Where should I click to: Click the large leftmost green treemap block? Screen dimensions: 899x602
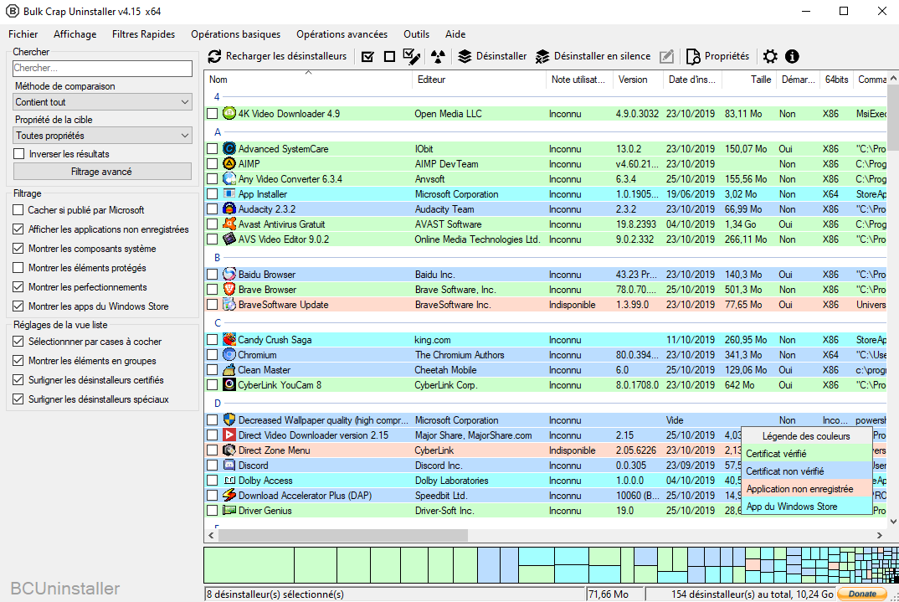pos(249,565)
